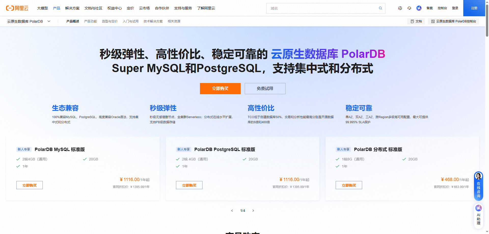The height and width of the screenshot is (234, 489).
Task: Open the 在线咨询 floating widget
Action: tap(479, 186)
